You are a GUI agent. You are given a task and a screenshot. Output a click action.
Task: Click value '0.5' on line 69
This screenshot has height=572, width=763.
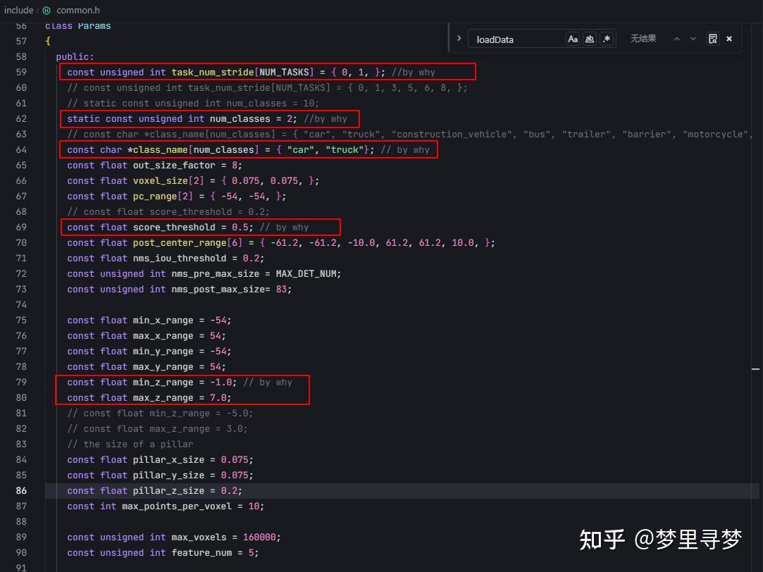click(240, 227)
